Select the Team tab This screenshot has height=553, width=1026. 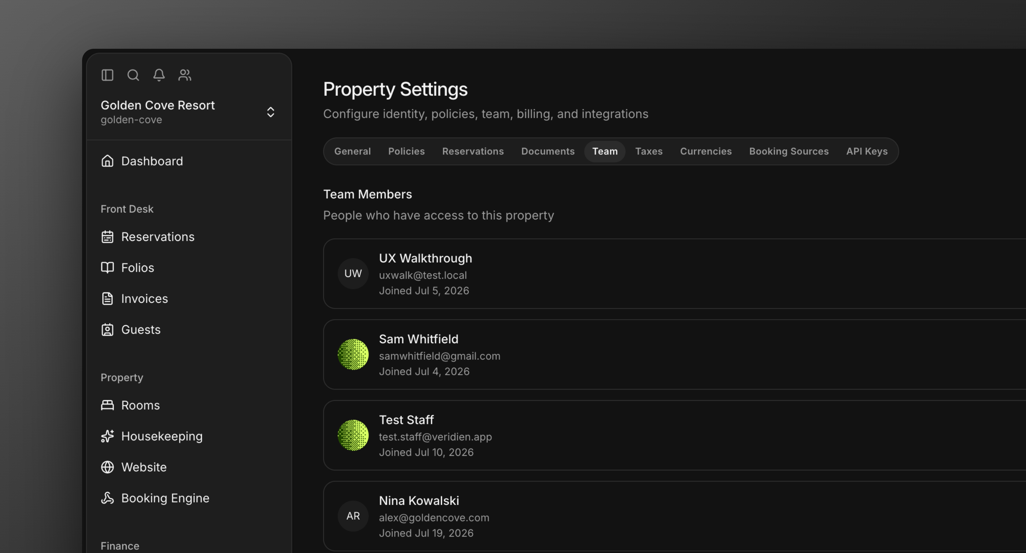click(605, 151)
